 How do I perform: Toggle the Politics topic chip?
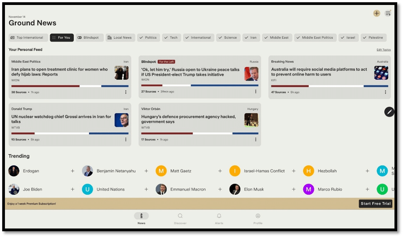tap(148, 38)
